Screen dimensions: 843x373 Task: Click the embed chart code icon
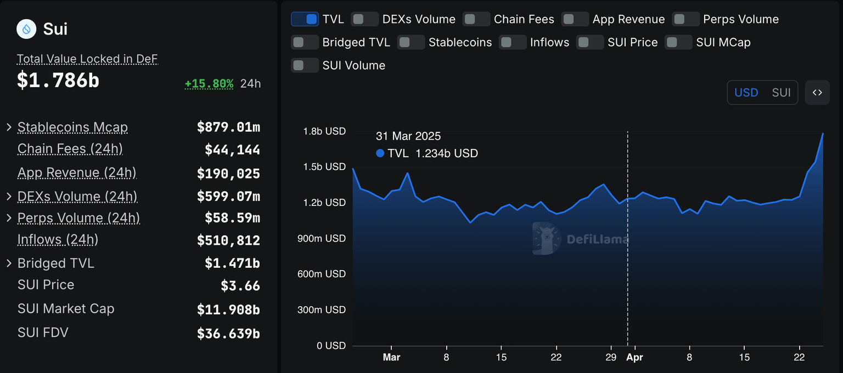tap(817, 93)
